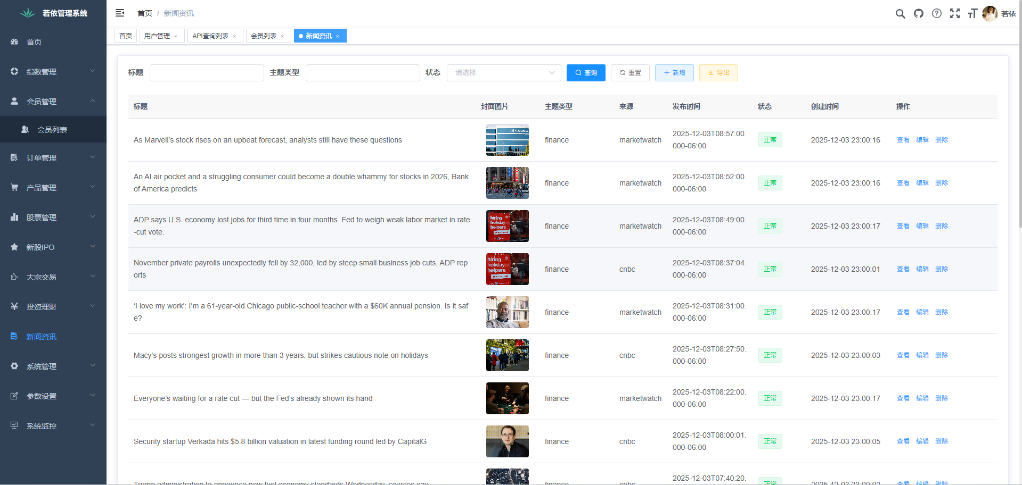Click the user avatar in the header

[990, 14]
